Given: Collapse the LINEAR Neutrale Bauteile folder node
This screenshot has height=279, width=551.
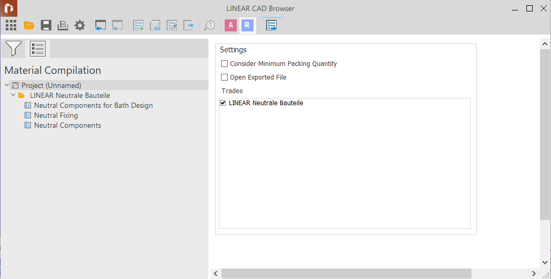Looking at the screenshot, I should click(13, 95).
